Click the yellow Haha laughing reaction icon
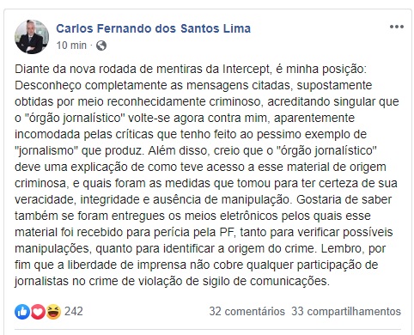The image size is (414, 335). coord(53,312)
